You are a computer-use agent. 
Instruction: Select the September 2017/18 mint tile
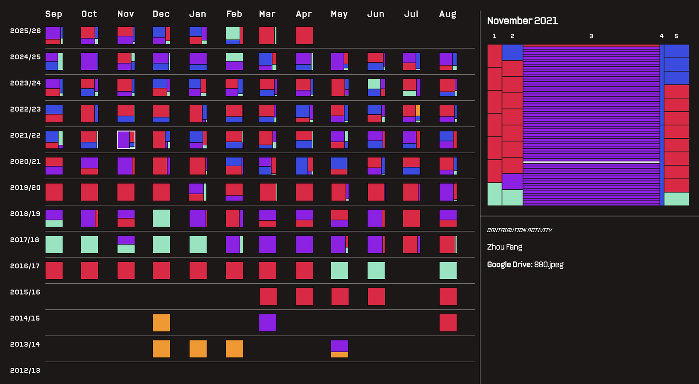click(x=54, y=244)
